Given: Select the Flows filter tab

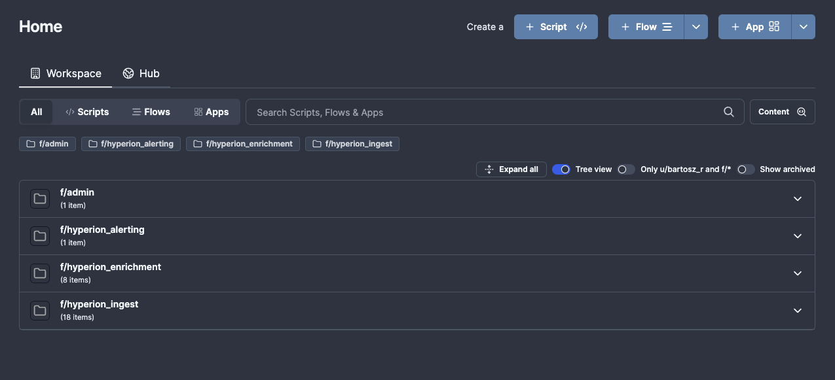Looking at the screenshot, I should tap(151, 112).
